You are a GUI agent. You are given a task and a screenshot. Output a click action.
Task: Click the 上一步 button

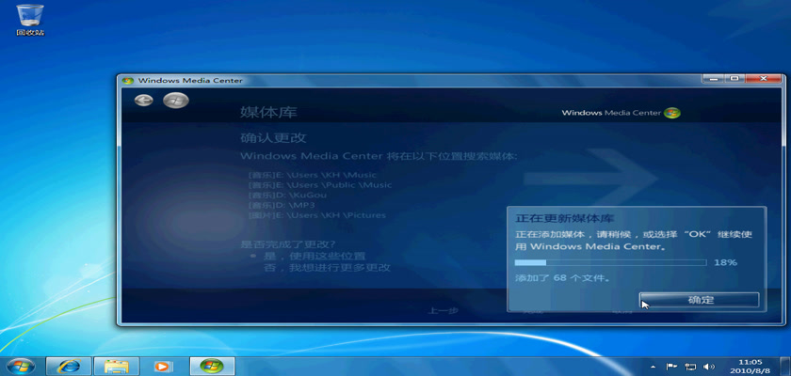443,310
